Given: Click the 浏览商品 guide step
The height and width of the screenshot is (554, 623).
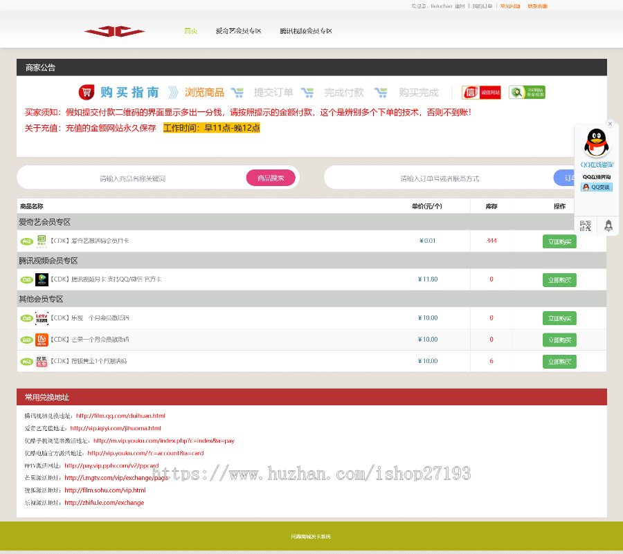Looking at the screenshot, I should tap(204, 93).
